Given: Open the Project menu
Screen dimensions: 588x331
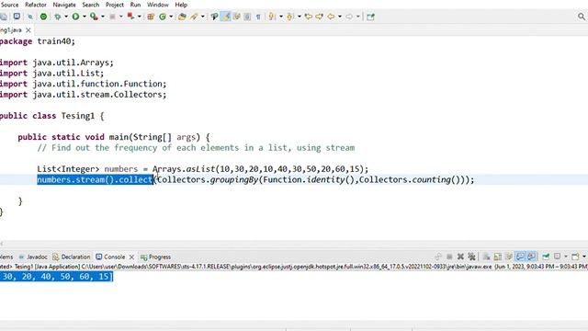Looking at the screenshot, I should (115, 5).
